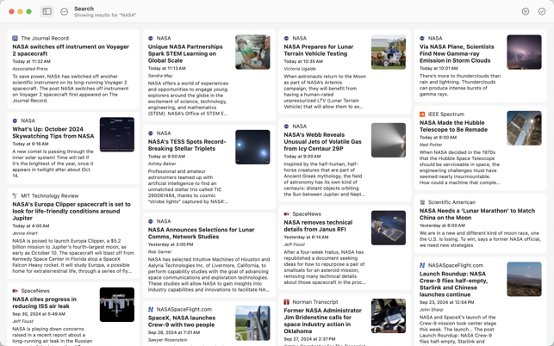Screen dimensions: 554x346
Task: Click the mark all as read checkmark
Action: pyautogui.click(x=542, y=11)
